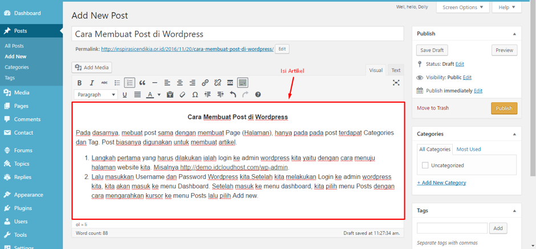Toggle bold formatting in the editor toolbar

click(x=79, y=83)
